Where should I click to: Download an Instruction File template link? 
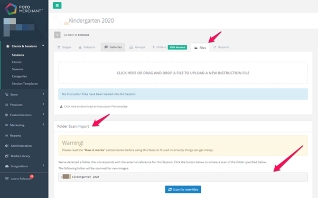tap(96, 107)
